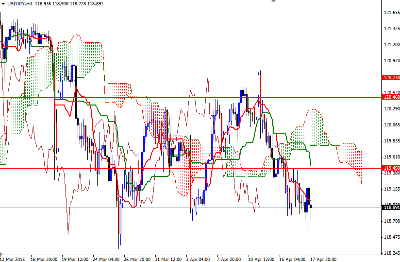This screenshot has width=400, height=262.
Task: Click price axis value 119.835
Action: 392,141
